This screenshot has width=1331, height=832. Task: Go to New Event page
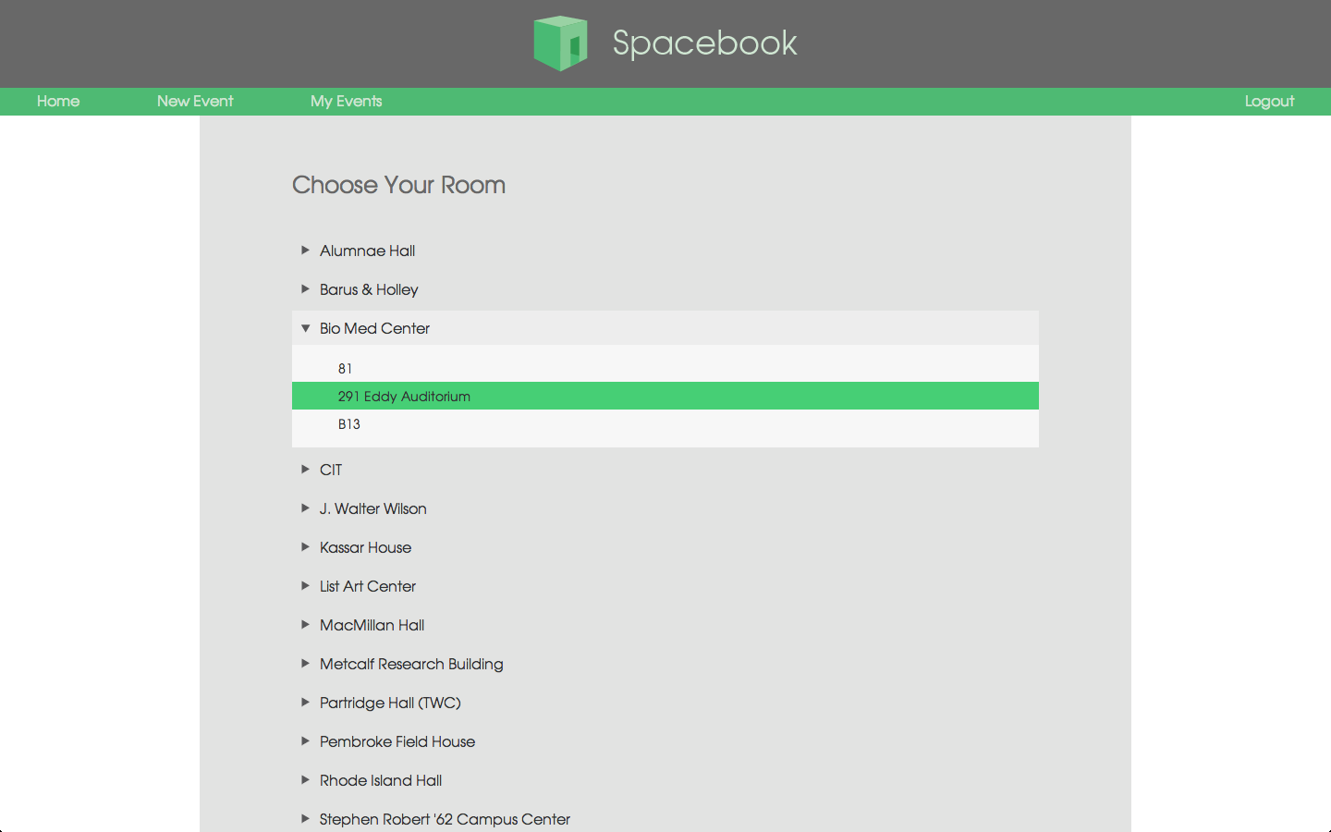pyautogui.click(x=195, y=102)
